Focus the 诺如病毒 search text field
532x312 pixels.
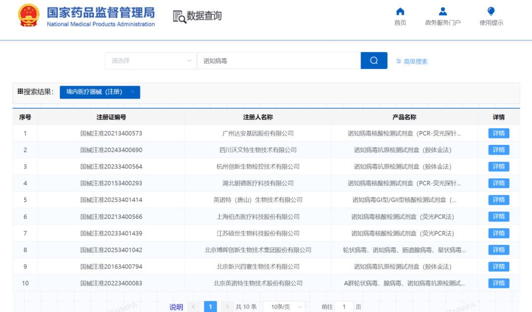click(279, 61)
